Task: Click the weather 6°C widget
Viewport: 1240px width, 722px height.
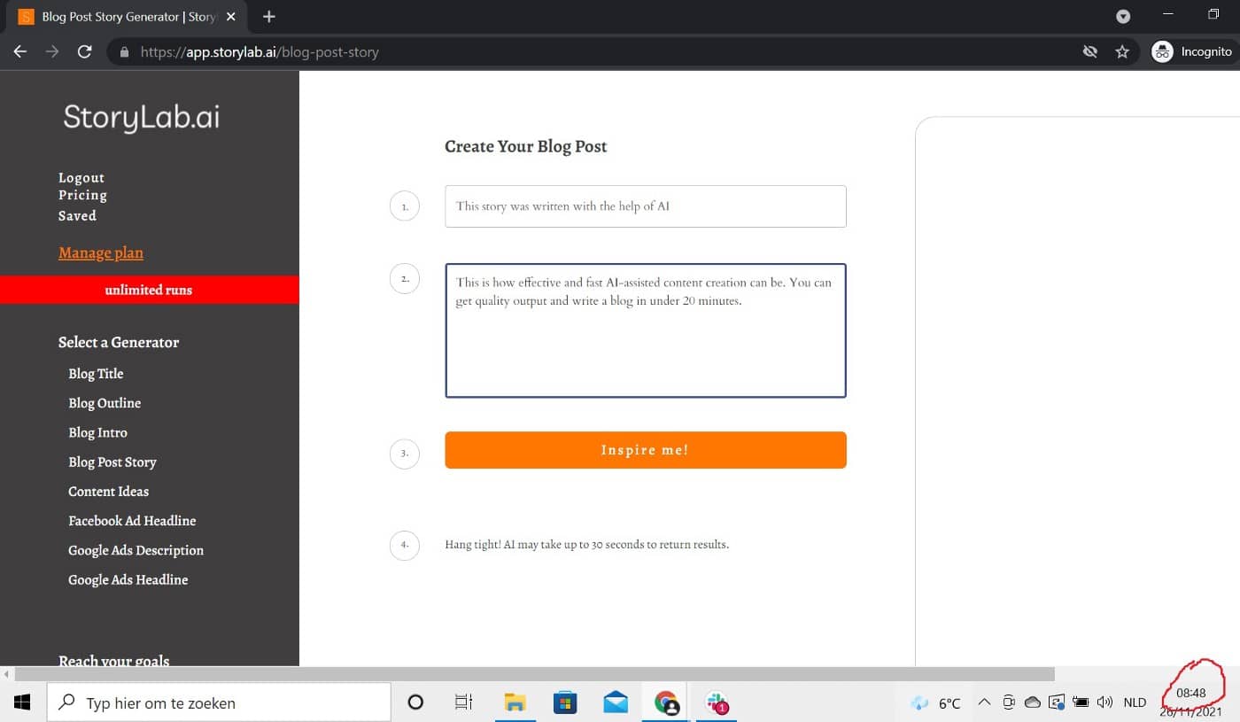Action: 936,703
